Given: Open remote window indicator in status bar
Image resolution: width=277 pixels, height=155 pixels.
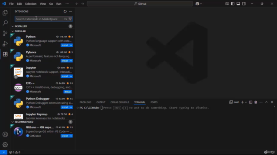Looking at the screenshot, I should coord(3,152).
